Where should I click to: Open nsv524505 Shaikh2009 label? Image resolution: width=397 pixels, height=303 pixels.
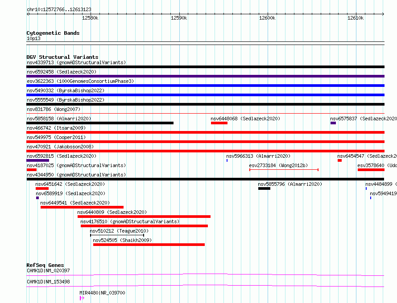pyautogui.click(x=122, y=240)
